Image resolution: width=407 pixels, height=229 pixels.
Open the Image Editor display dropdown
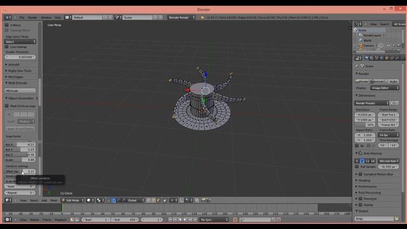point(384,88)
